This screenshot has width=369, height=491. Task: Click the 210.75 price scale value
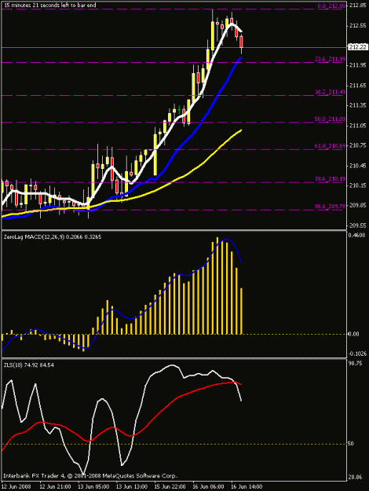[x=357, y=145]
